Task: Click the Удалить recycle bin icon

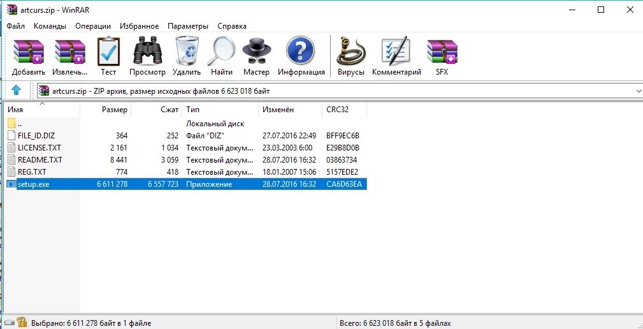Action: click(x=187, y=51)
